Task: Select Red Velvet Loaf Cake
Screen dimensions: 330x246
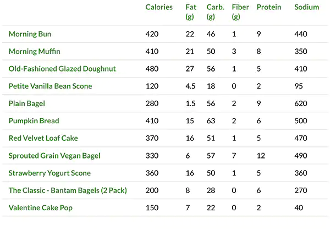Action: (42, 138)
